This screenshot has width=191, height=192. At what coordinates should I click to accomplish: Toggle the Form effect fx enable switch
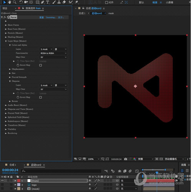click(x=5, y=17)
